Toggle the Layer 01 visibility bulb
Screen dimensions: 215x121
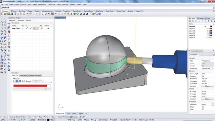(207, 29)
